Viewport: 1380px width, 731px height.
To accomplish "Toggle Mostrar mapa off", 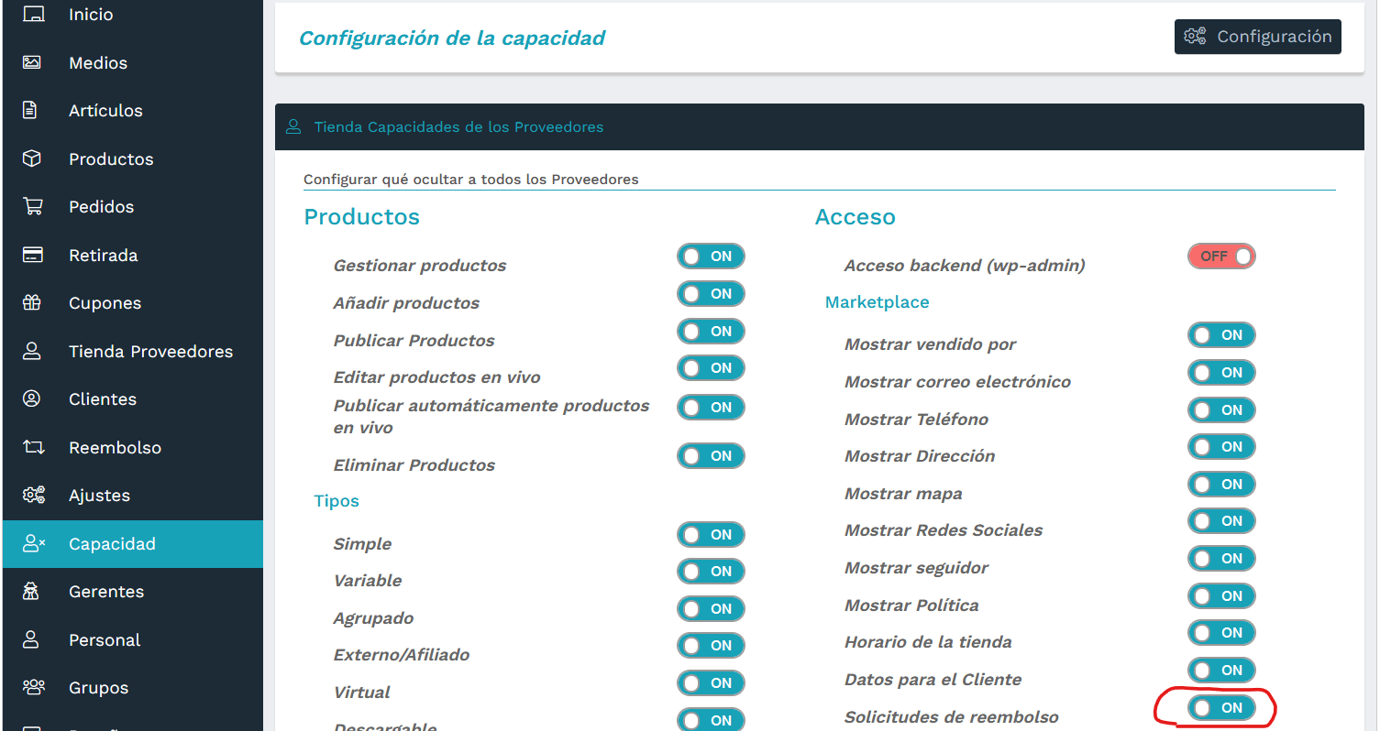I will click(x=1221, y=484).
